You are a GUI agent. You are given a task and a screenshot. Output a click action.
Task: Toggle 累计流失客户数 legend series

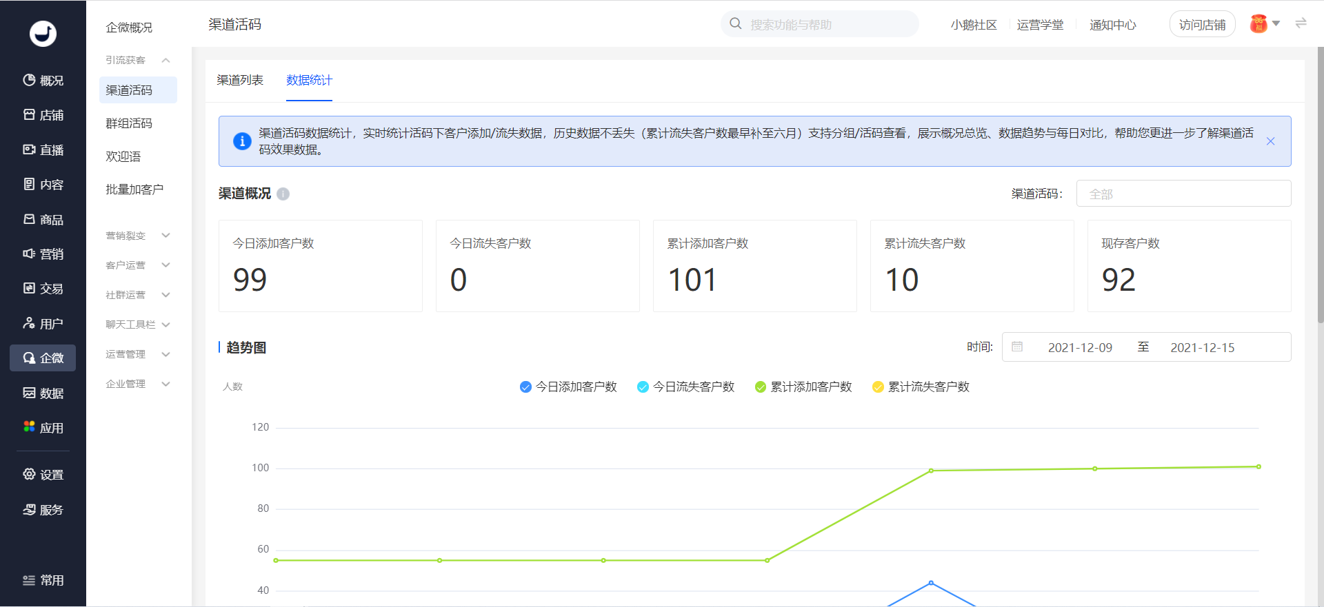[921, 387]
